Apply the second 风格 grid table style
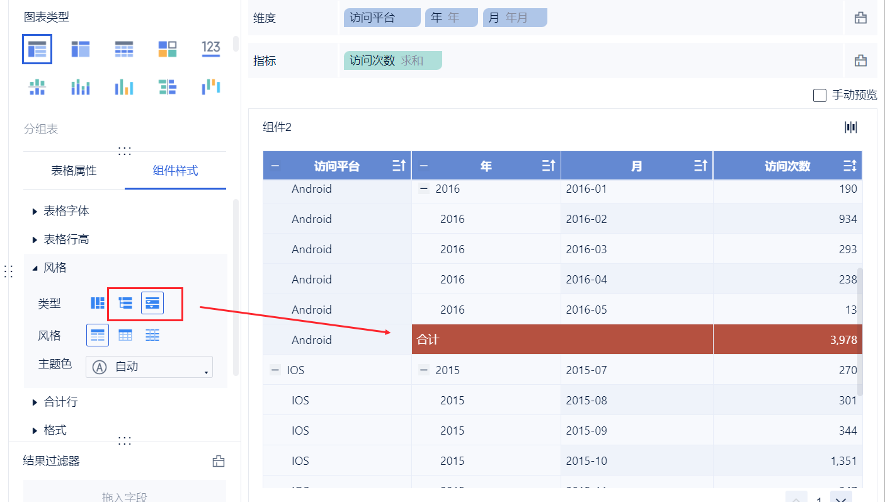 tap(125, 335)
